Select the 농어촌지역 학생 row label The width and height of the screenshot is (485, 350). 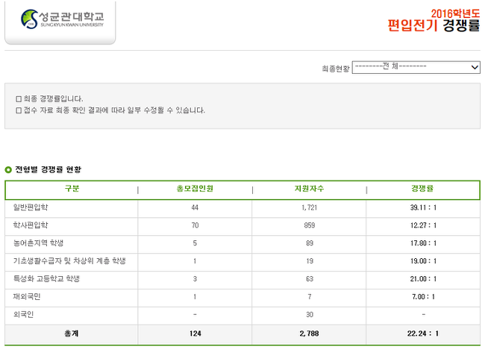click(x=38, y=243)
